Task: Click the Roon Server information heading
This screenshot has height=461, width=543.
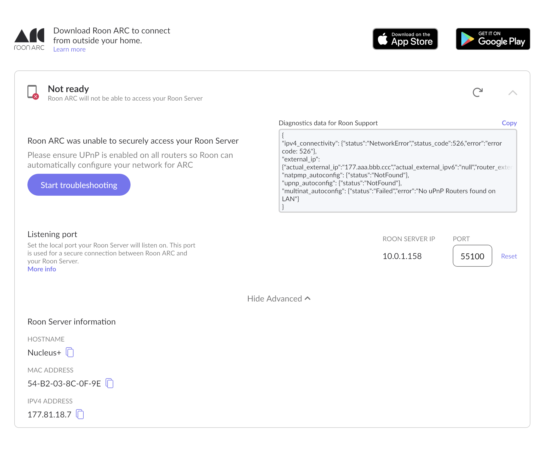Action: point(72,321)
